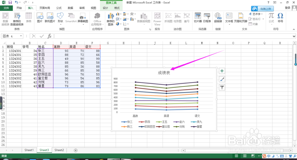Insert a hyperlink (超链接)
Image resolution: width=297 pixels, height=160 pixels.
[218, 18]
